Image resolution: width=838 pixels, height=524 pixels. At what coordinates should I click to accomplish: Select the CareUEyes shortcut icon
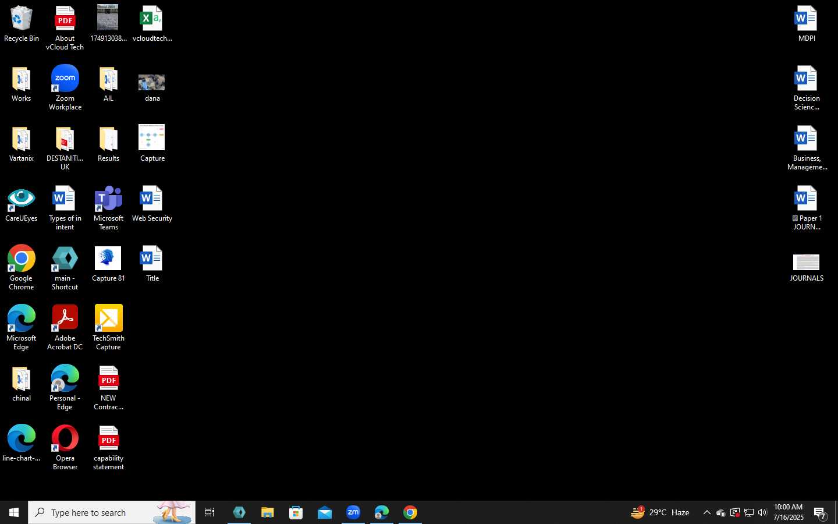22,205
